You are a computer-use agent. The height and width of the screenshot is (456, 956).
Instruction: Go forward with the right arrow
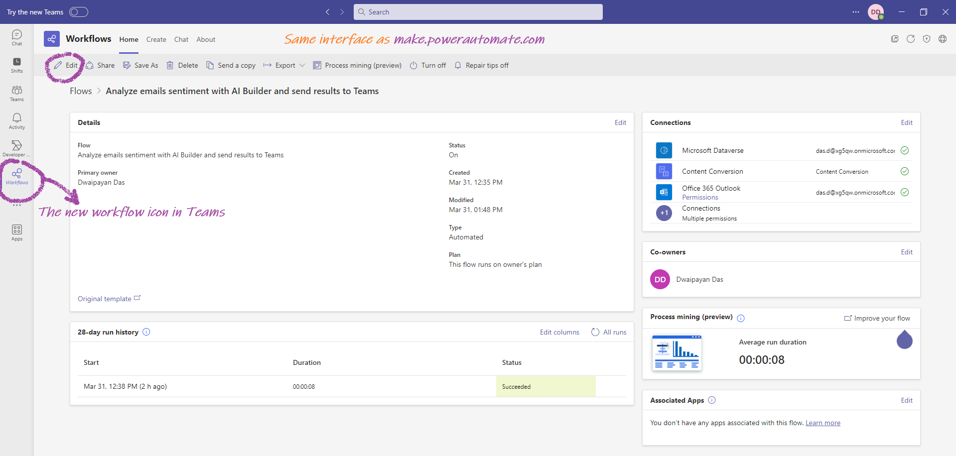click(342, 12)
